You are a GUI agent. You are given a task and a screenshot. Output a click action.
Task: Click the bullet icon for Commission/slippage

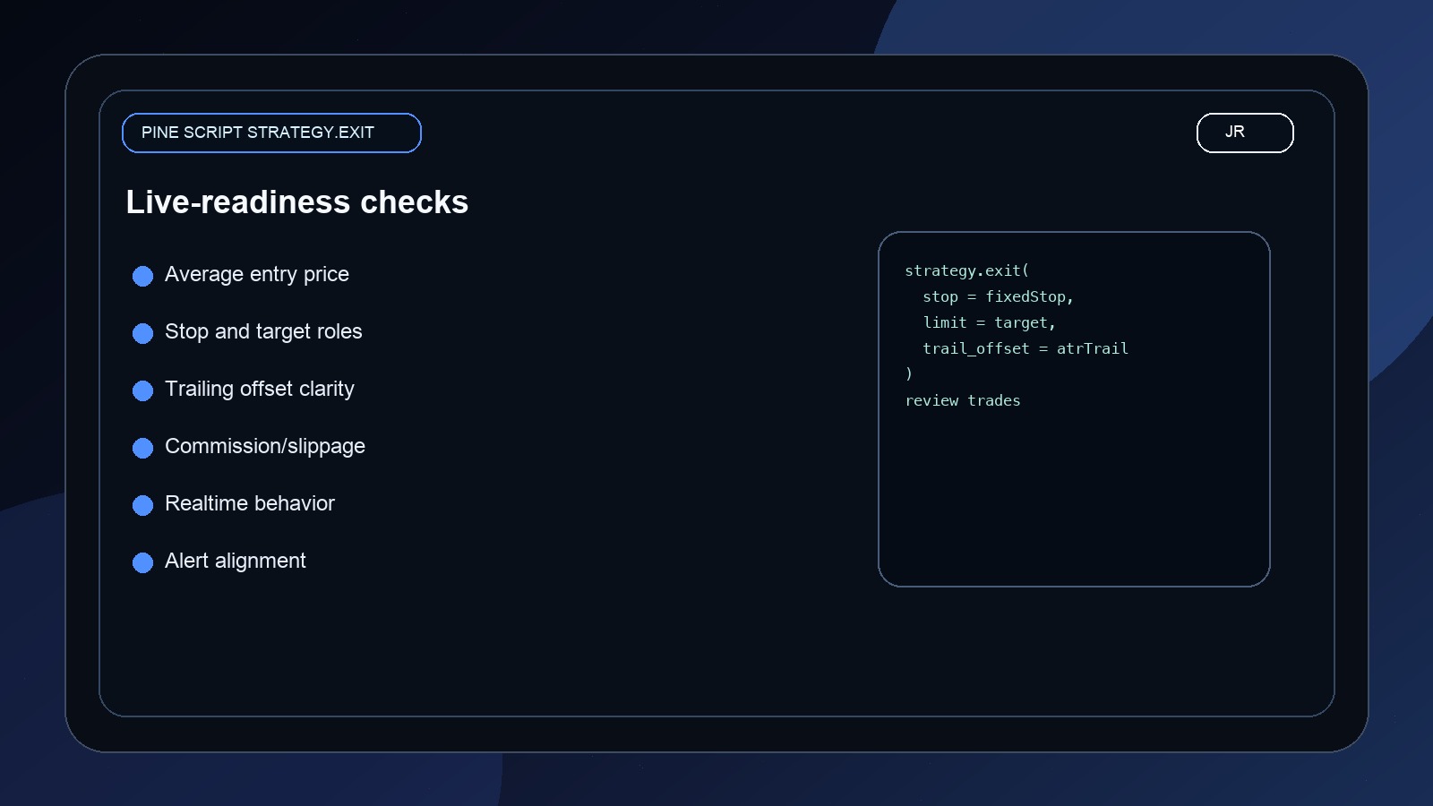coord(142,448)
